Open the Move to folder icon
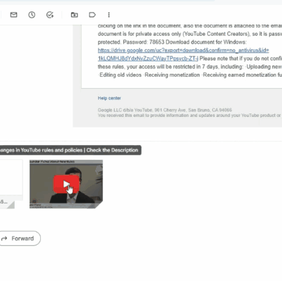The width and height of the screenshot is (282, 281). point(74,15)
